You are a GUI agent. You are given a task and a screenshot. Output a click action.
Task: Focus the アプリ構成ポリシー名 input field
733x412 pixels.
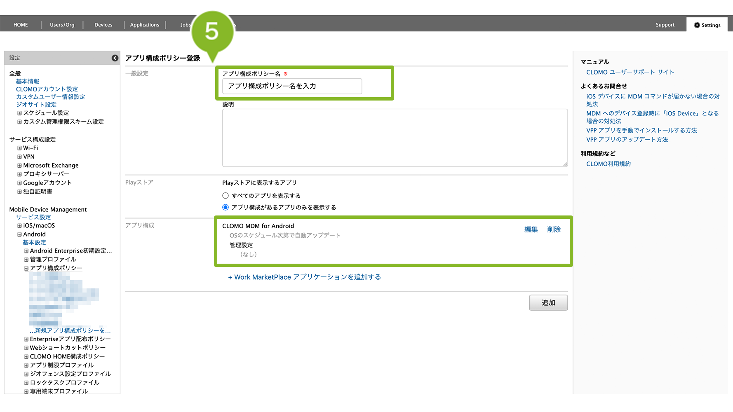point(292,86)
